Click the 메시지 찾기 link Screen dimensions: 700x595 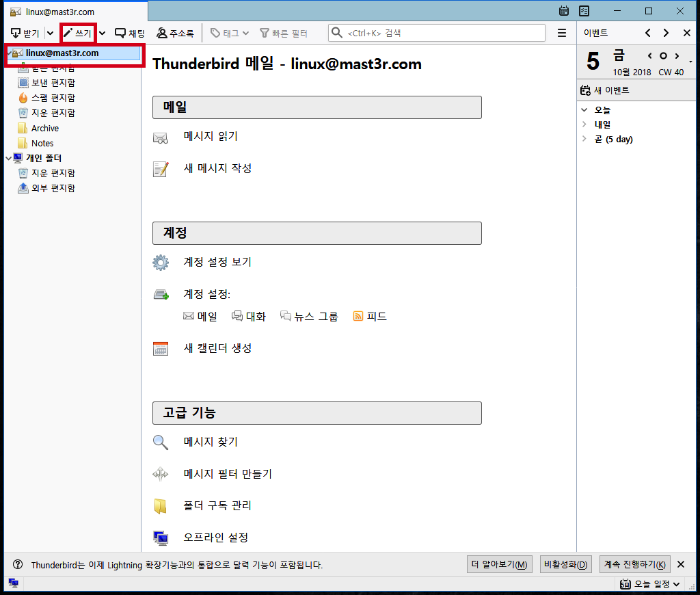(211, 442)
